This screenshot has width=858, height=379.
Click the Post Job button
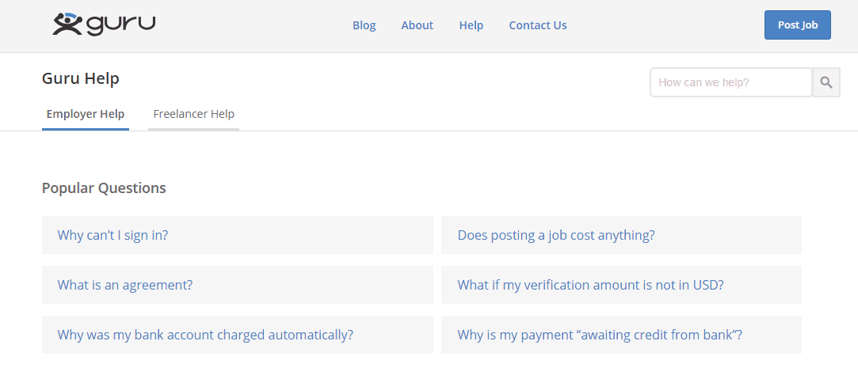pos(797,25)
